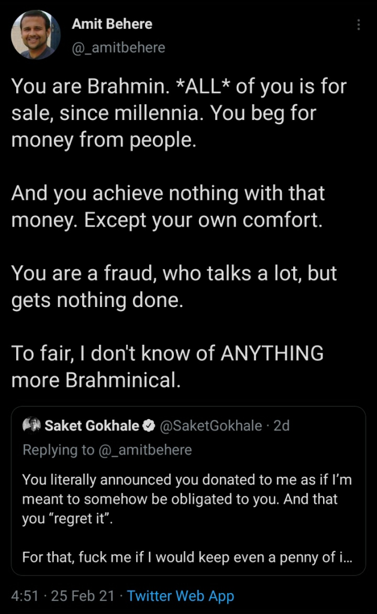Open the three-dot more options menu
The image size is (377, 614).
click(x=358, y=25)
